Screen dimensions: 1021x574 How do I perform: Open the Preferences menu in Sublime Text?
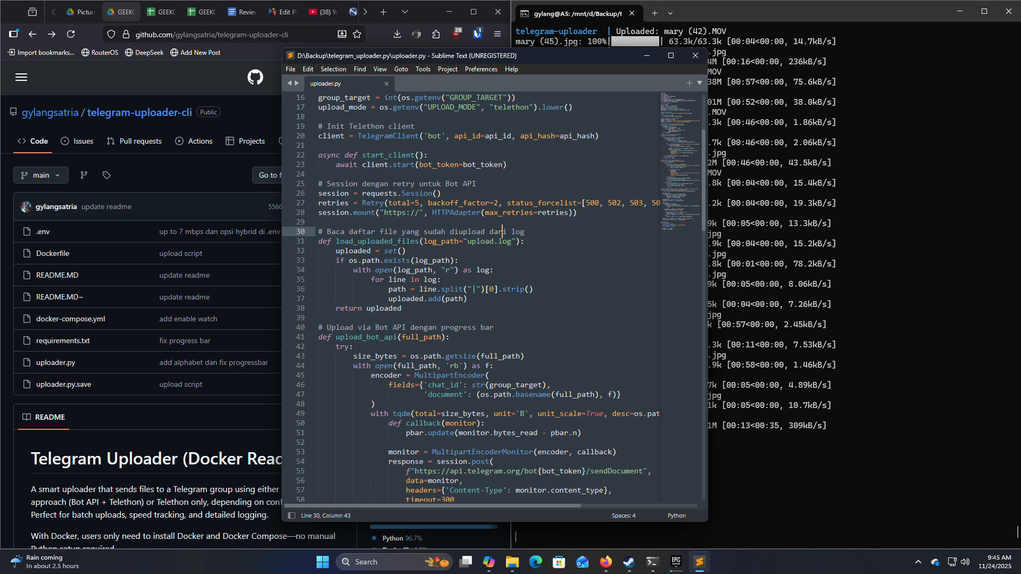[x=481, y=69]
